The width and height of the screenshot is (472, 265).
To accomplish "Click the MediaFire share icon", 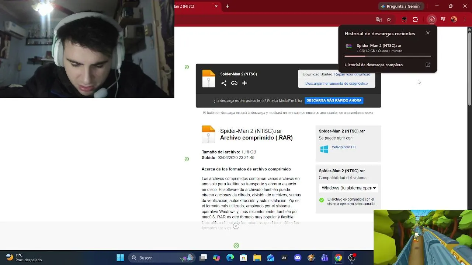I will pyautogui.click(x=224, y=83).
